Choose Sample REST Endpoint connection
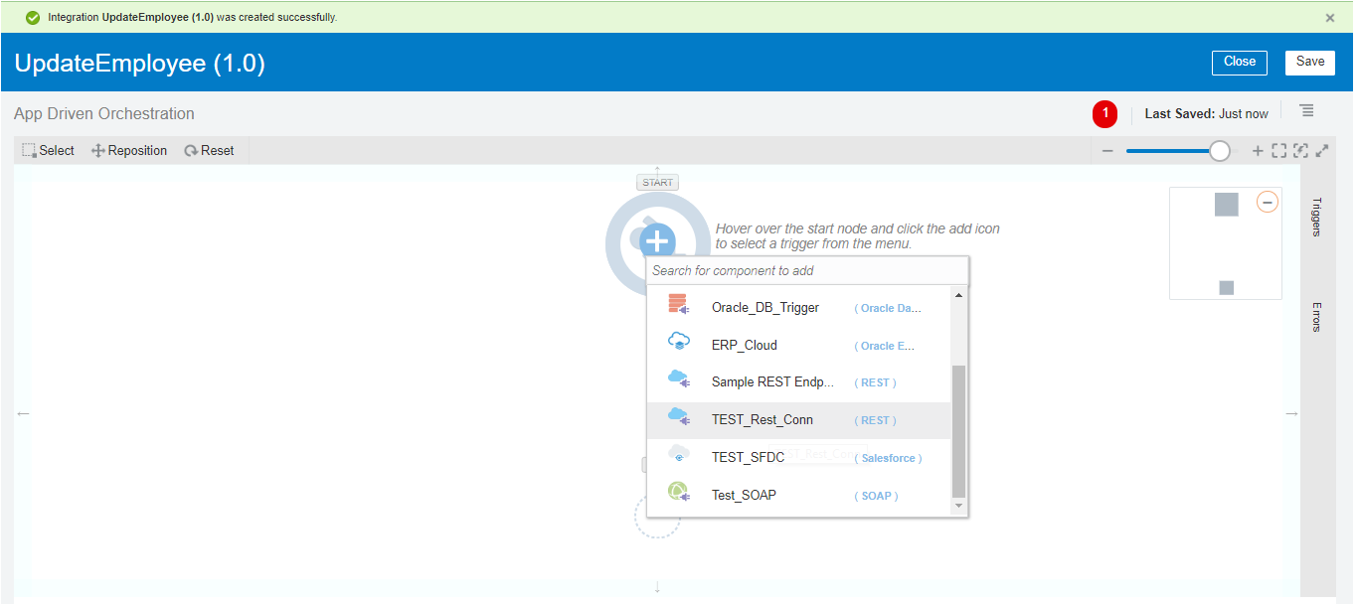Viewport: 1358px width, 604px height. pos(799,382)
